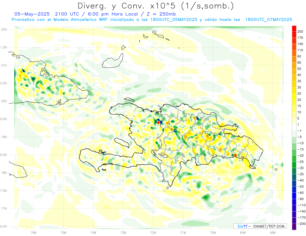This screenshot has height=236, width=306.
Task: Click the dark purple swatch below the -200 label
Action: coord(294,227)
